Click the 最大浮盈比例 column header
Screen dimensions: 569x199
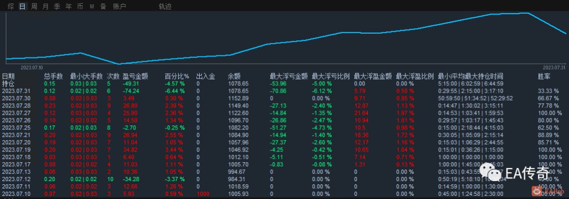point(415,76)
